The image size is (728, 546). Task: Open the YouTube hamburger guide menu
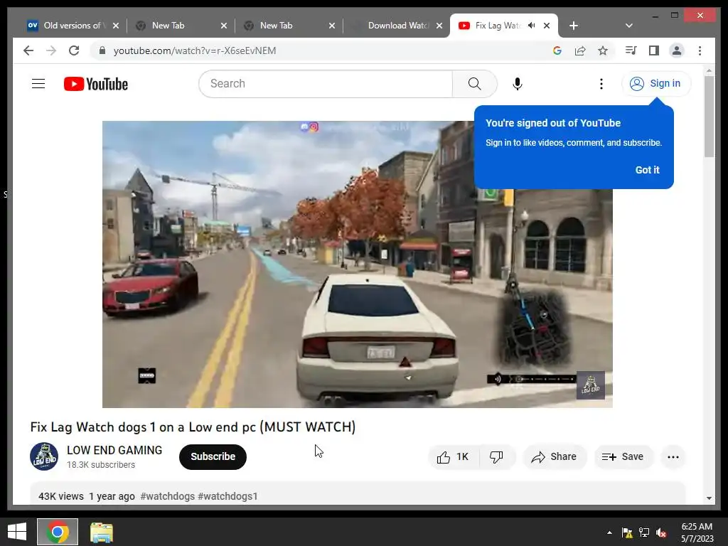38,84
